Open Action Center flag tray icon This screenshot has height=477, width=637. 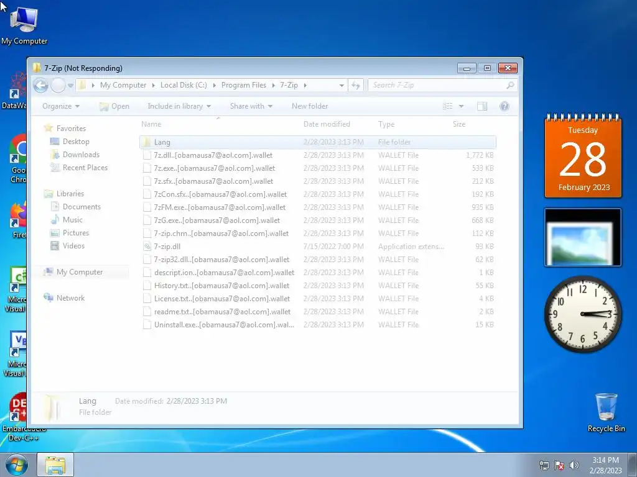click(559, 465)
